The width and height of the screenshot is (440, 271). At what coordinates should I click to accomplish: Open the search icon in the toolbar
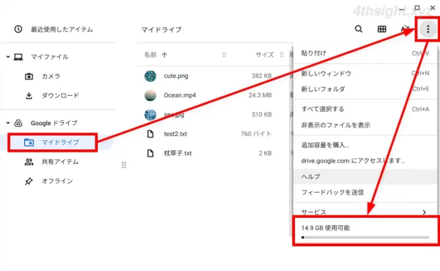point(358,29)
